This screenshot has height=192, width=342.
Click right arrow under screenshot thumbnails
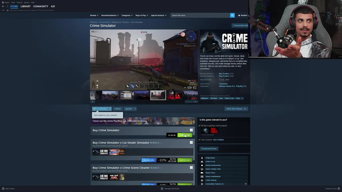[x=195, y=102]
